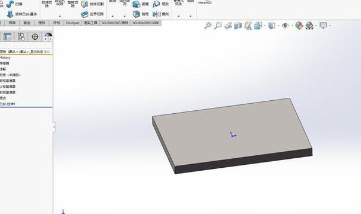Select the Shell (抽壳) tool
The height and width of the screenshot is (214, 361).
(141, 14)
